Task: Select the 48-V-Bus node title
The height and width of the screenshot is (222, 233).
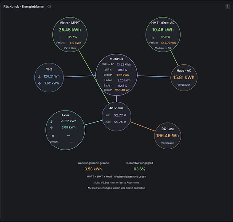Action: [x=116, y=108]
